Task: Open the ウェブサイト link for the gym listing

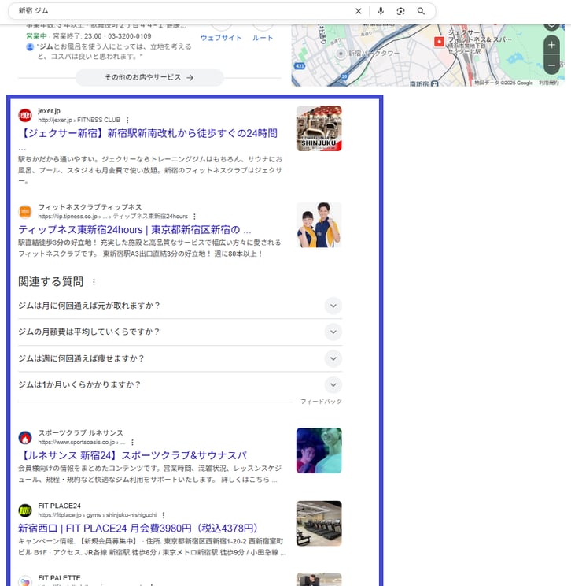Action: [x=221, y=38]
